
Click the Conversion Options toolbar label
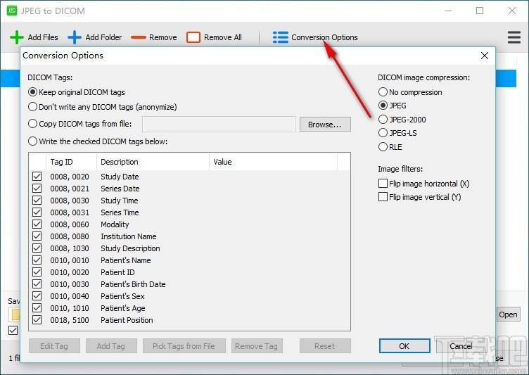[x=324, y=37]
